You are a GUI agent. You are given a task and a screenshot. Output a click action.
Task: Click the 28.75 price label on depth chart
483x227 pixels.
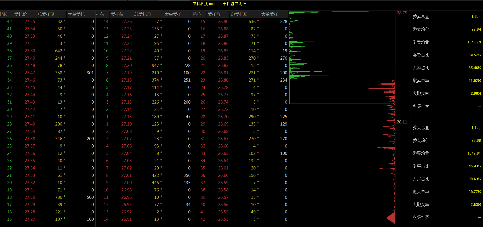tap(402, 13)
